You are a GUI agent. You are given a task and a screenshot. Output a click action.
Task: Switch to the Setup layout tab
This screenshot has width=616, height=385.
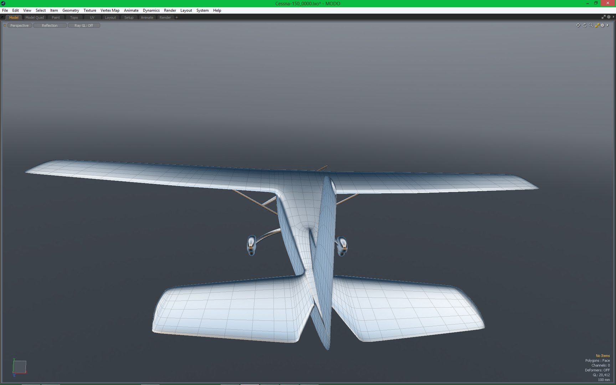[129, 17]
